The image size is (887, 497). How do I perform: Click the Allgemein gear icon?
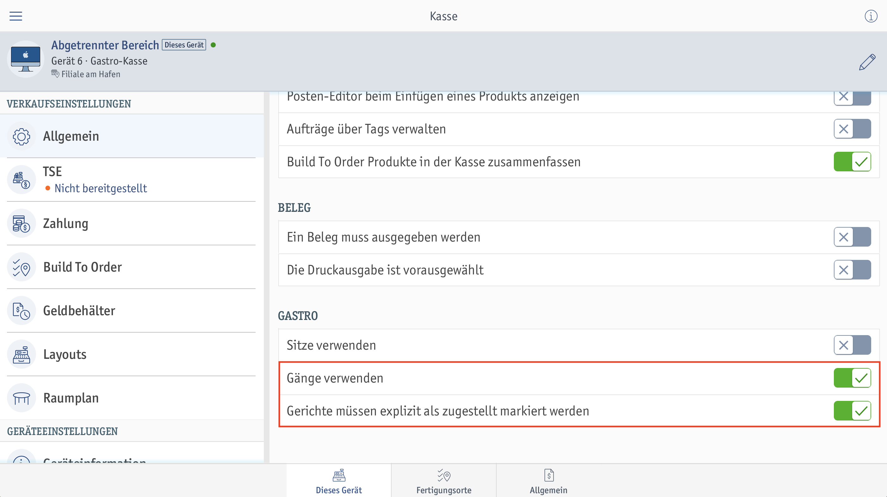point(21,136)
